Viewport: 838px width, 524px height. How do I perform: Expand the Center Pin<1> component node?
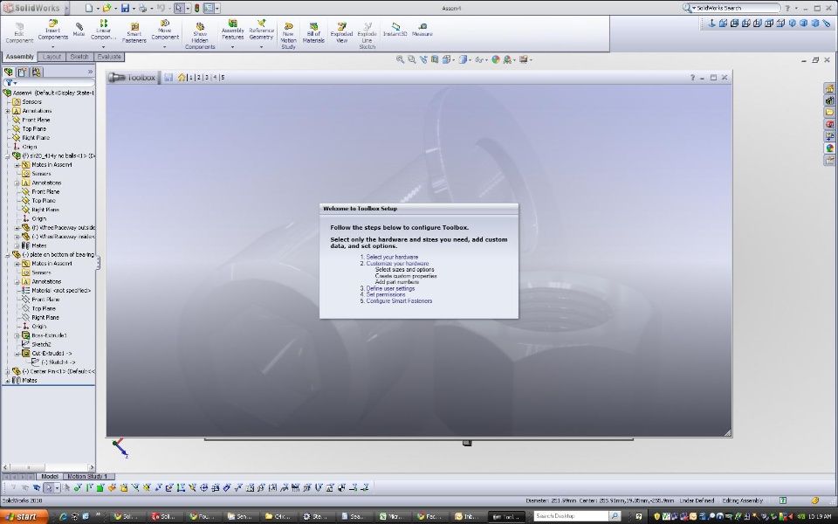pyautogui.click(x=8, y=372)
